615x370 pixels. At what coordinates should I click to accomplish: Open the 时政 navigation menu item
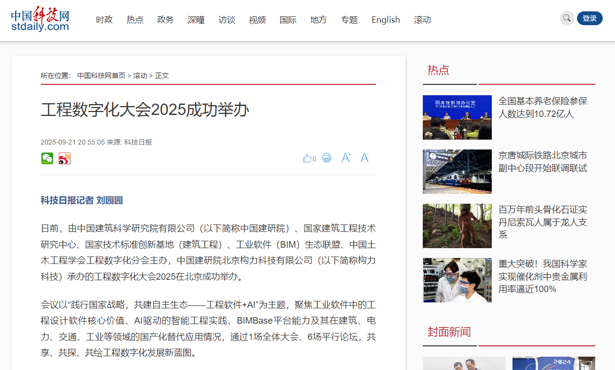click(104, 20)
